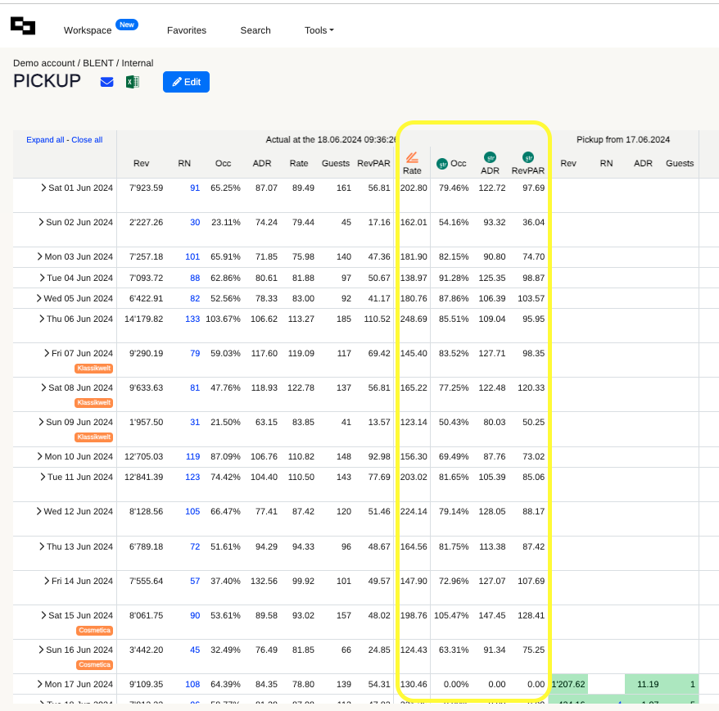Open RN link 123 for Tue 11 Jun
This screenshot has height=711, width=719.
192,477
